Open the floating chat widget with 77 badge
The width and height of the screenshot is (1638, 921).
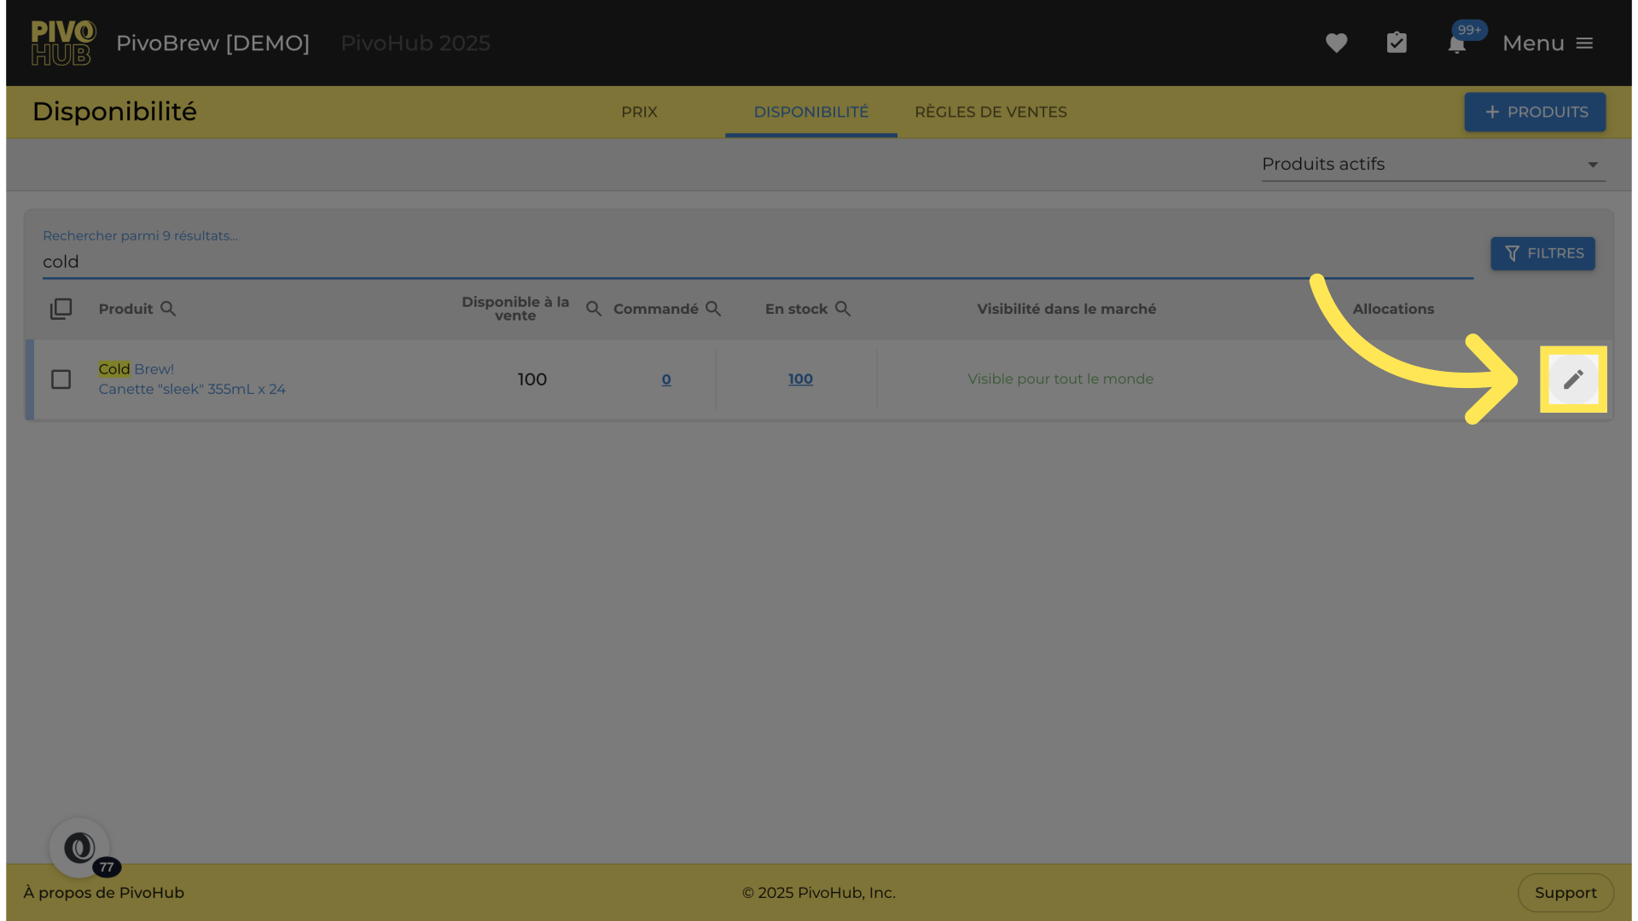pos(79,848)
